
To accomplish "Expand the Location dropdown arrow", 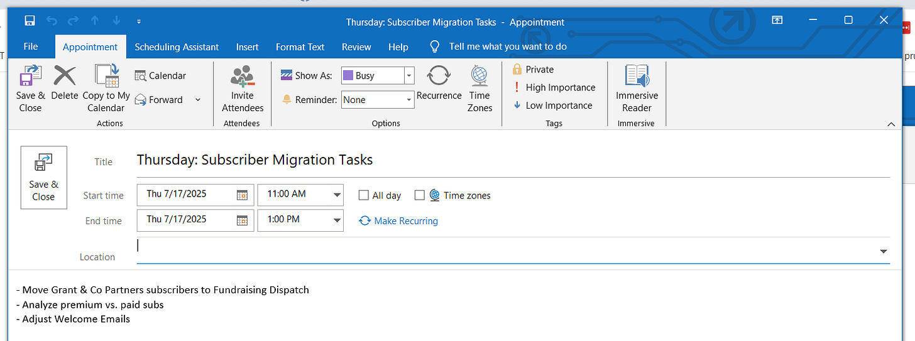I will (x=883, y=251).
